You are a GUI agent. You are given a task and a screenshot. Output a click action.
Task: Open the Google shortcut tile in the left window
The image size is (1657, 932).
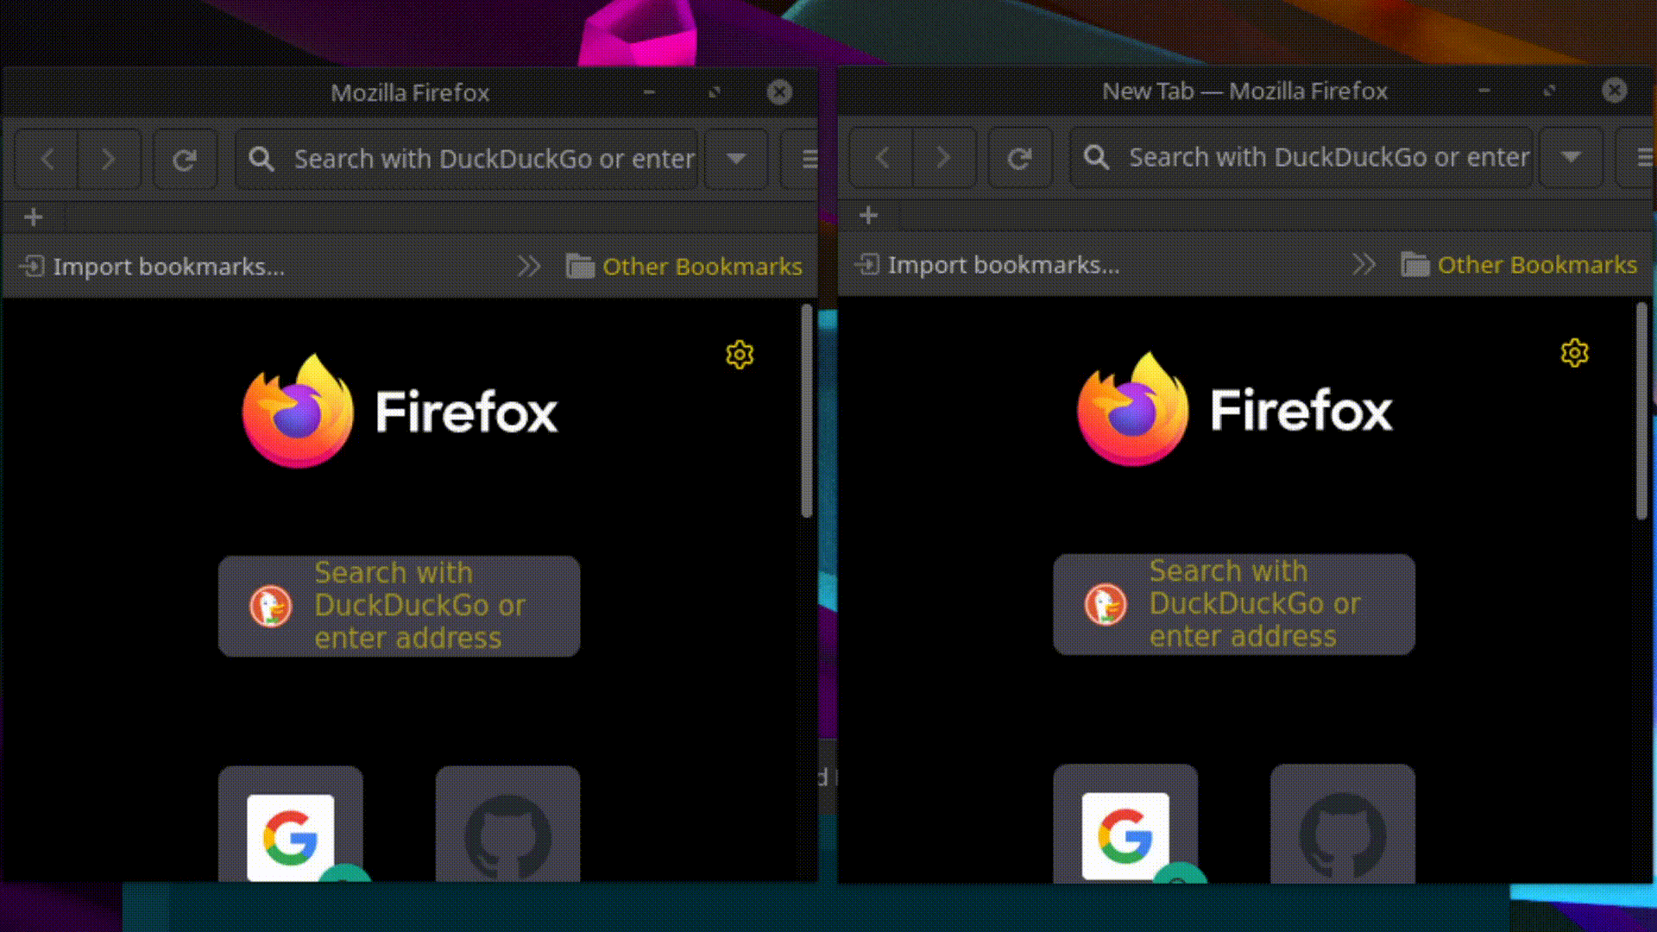coord(291,825)
